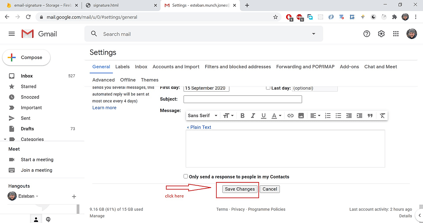The height and width of the screenshot is (223, 423).
Task: Open the text alignment dropdown
Action: click(315, 116)
